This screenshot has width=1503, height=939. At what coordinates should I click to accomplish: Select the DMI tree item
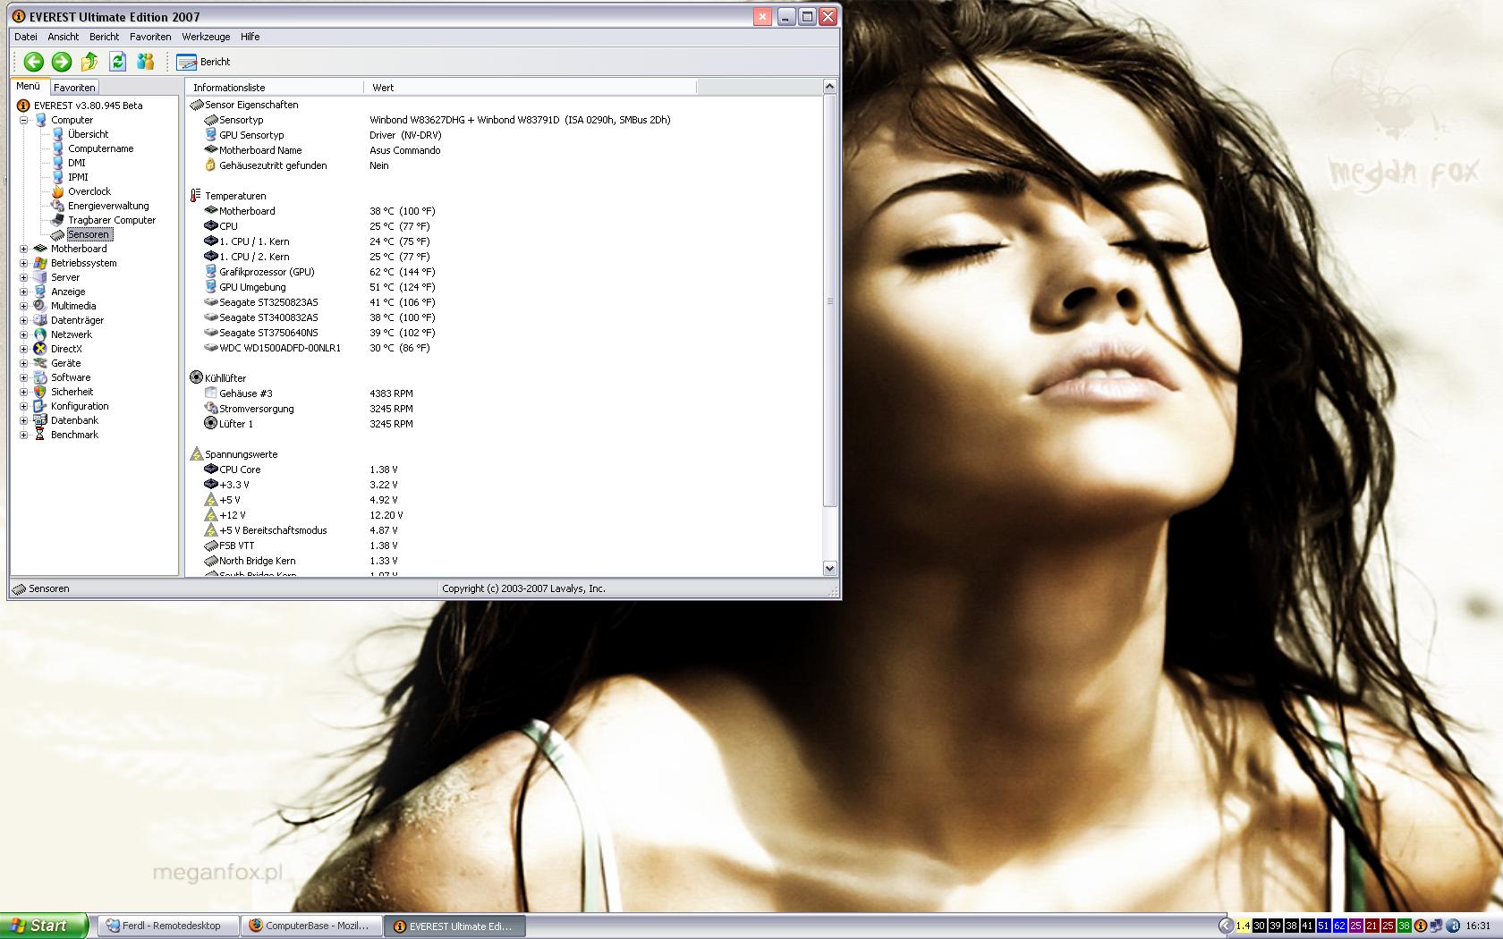pos(77,163)
